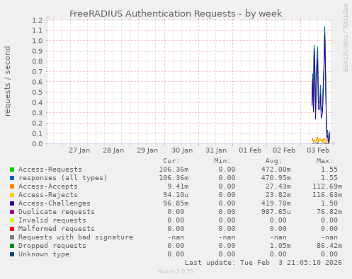
Task: Click the 0.5 y-axis tick label
Action: pyautogui.click(x=38, y=92)
